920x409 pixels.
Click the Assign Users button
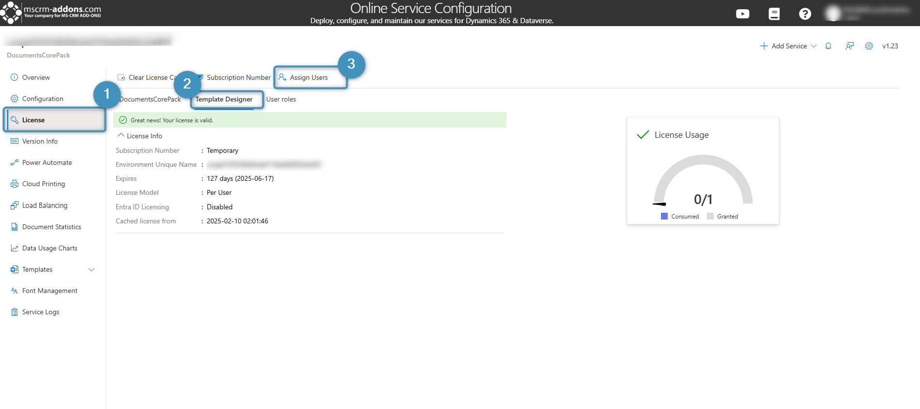(304, 77)
